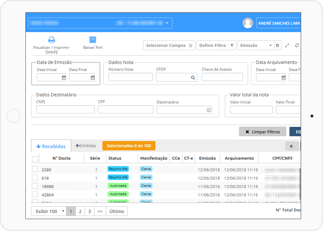The height and width of the screenshot is (231, 323).
Task: Click the Limpar Filtros button
Action: pos(262,132)
